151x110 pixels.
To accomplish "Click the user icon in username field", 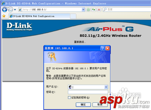I will click(70, 87).
